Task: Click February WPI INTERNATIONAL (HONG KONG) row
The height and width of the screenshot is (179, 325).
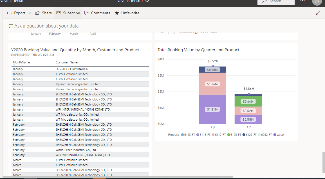Action: (x=80, y=155)
